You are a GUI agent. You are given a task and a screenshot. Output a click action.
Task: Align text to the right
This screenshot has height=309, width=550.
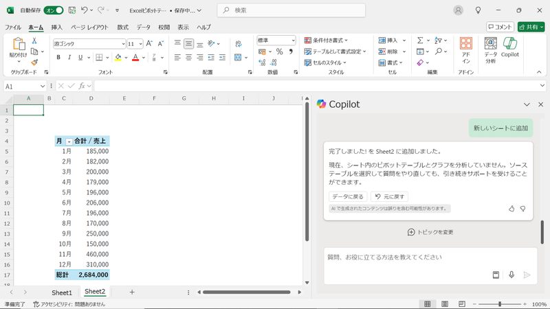(x=200, y=58)
